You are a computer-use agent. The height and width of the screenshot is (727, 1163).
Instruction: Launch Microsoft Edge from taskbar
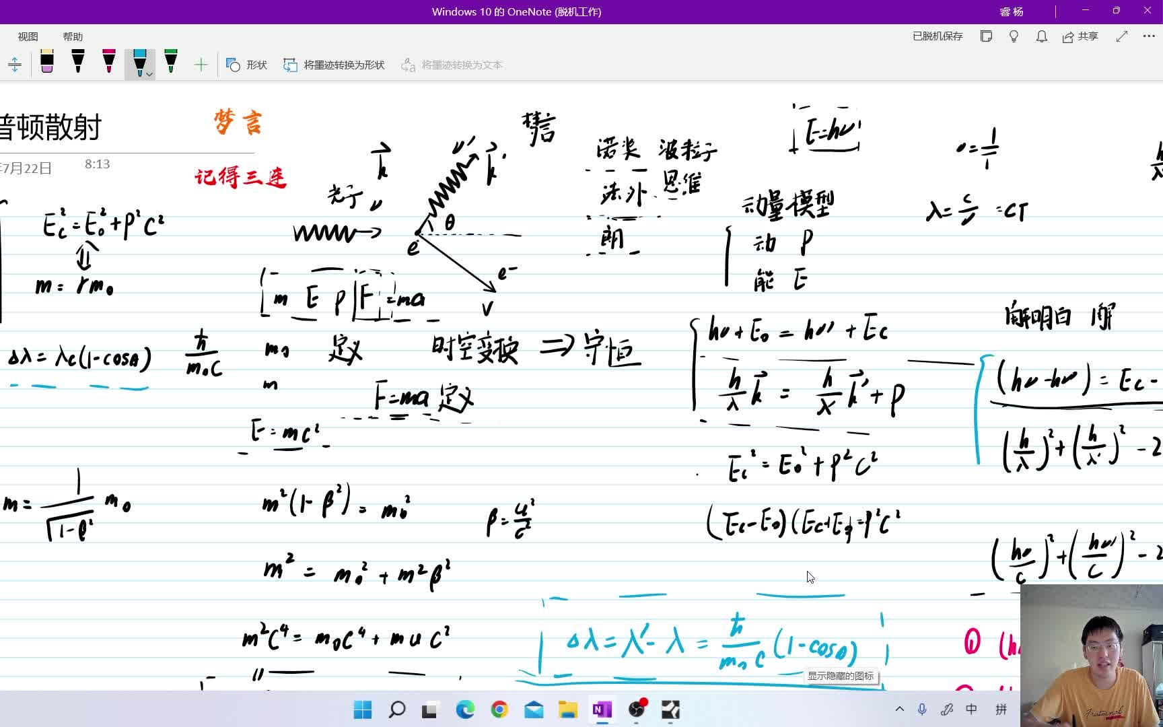pyautogui.click(x=465, y=709)
